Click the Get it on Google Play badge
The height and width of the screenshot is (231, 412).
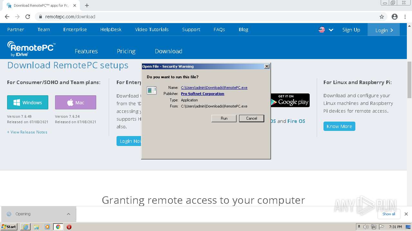[x=290, y=100]
